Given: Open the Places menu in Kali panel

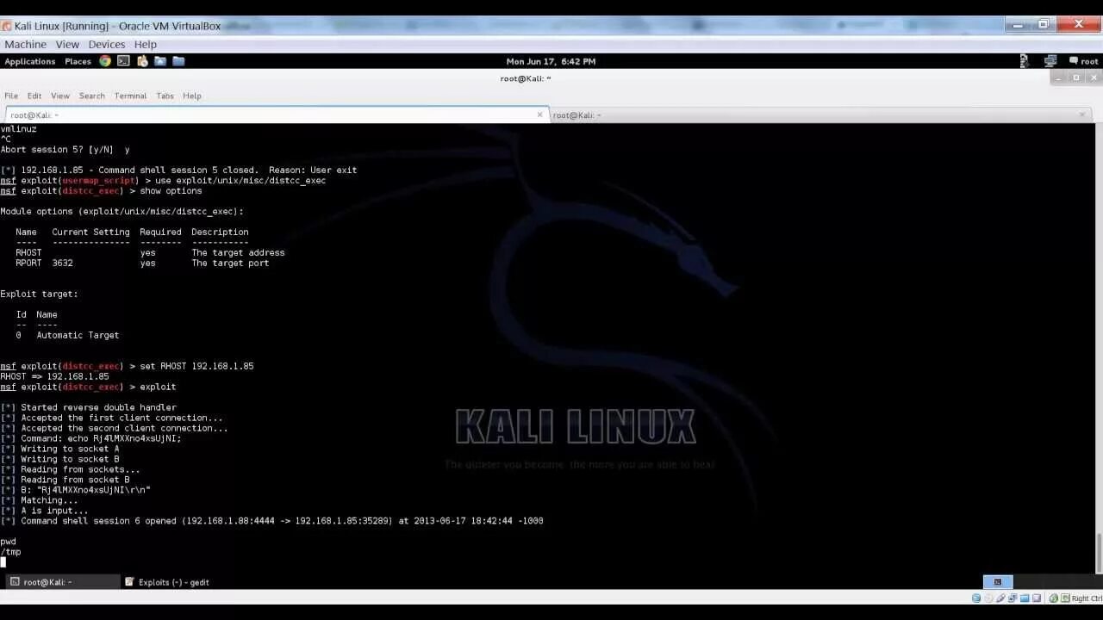Looking at the screenshot, I should tap(78, 61).
